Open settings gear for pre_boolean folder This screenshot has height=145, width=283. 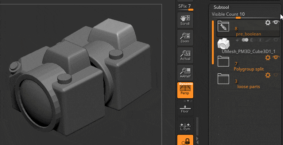point(268,23)
